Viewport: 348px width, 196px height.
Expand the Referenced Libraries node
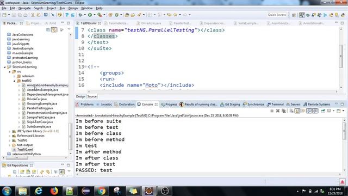(x=10, y=136)
